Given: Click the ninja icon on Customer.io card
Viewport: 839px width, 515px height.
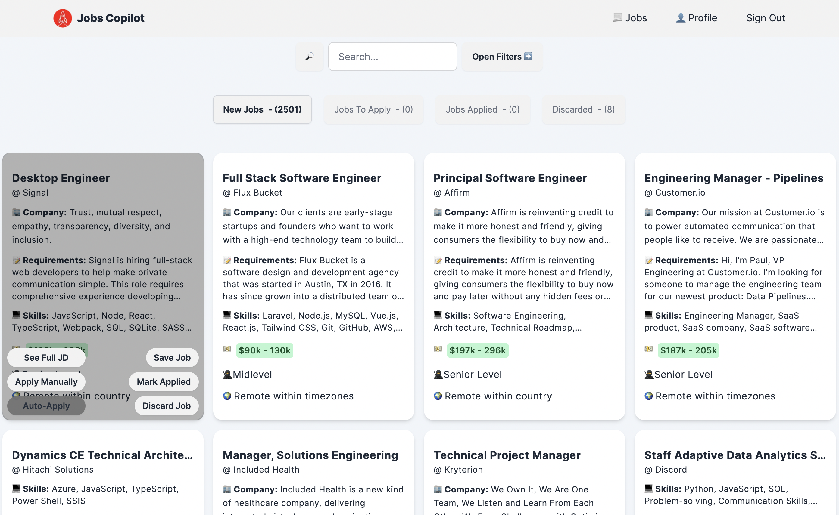Looking at the screenshot, I should [x=649, y=375].
